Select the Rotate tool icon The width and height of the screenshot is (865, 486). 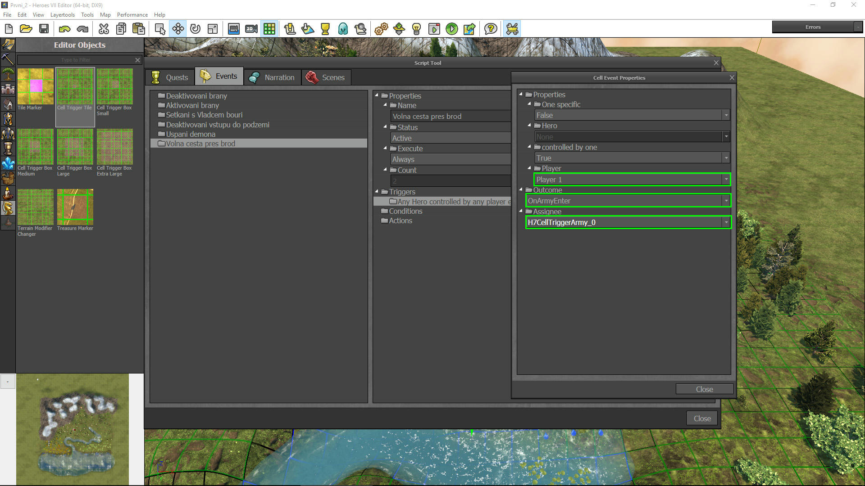[195, 29]
